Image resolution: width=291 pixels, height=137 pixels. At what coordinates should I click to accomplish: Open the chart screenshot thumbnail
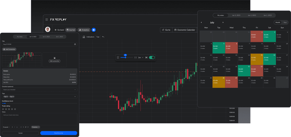21,60
